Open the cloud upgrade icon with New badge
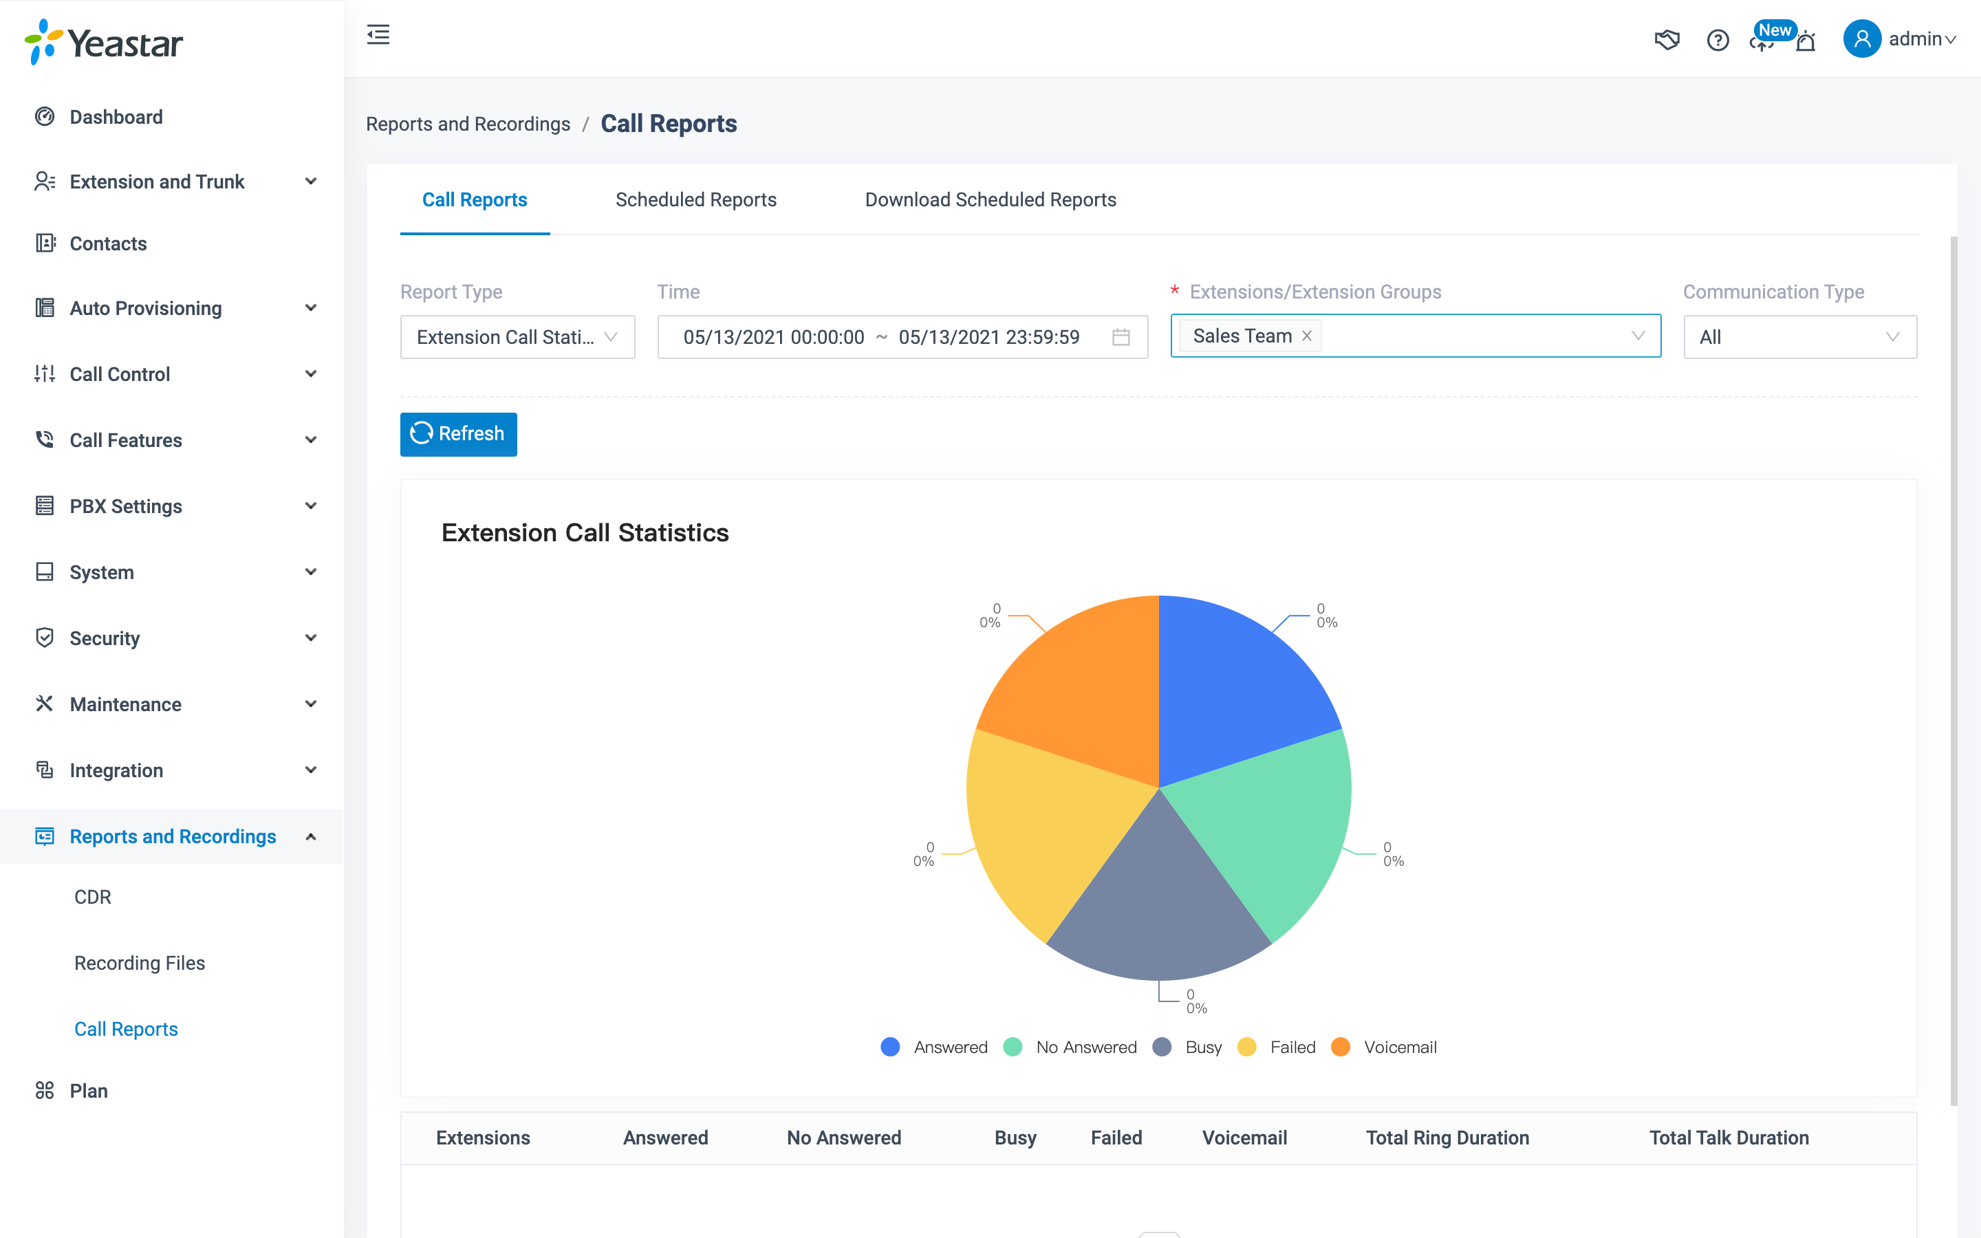Viewport: 1981px width, 1238px height. [1761, 41]
